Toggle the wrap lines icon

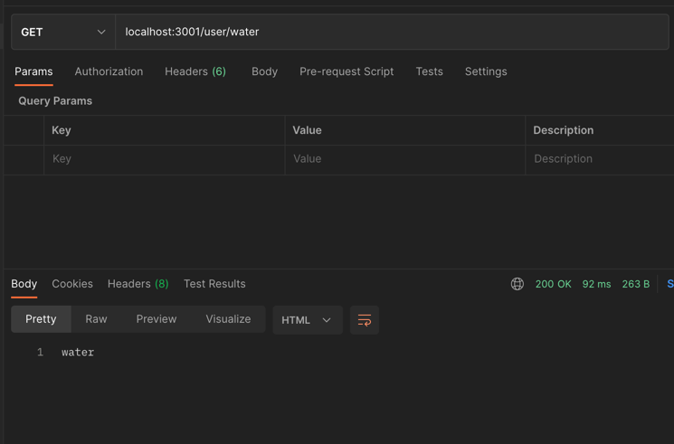click(x=365, y=320)
